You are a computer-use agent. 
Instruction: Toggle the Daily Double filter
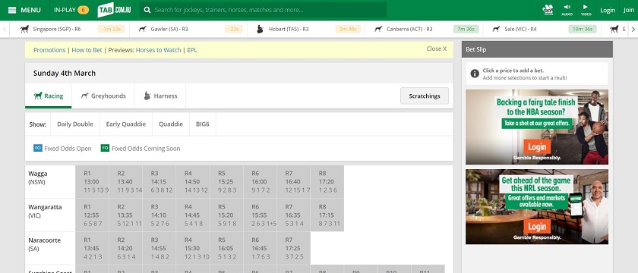click(75, 124)
